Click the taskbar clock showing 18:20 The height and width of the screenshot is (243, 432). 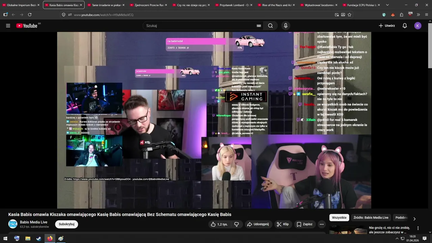click(x=412, y=238)
